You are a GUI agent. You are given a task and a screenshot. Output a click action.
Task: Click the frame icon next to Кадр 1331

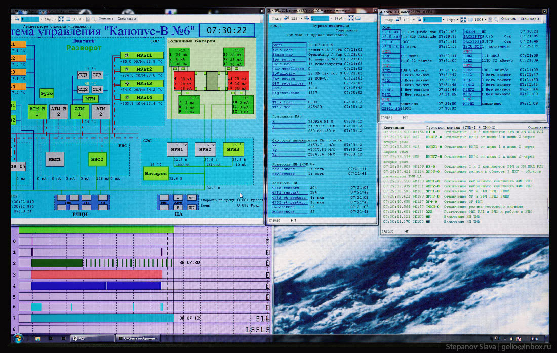point(397,19)
